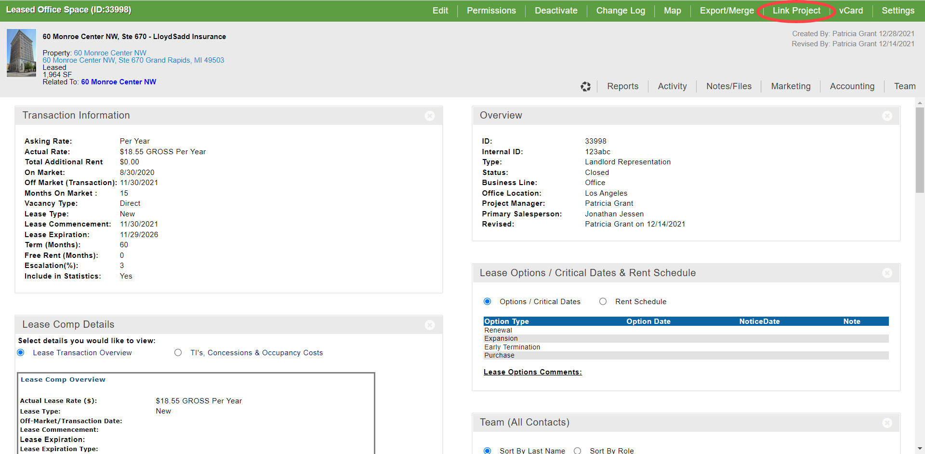
Task: Click the building photo thumbnail
Action: (x=21, y=53)
